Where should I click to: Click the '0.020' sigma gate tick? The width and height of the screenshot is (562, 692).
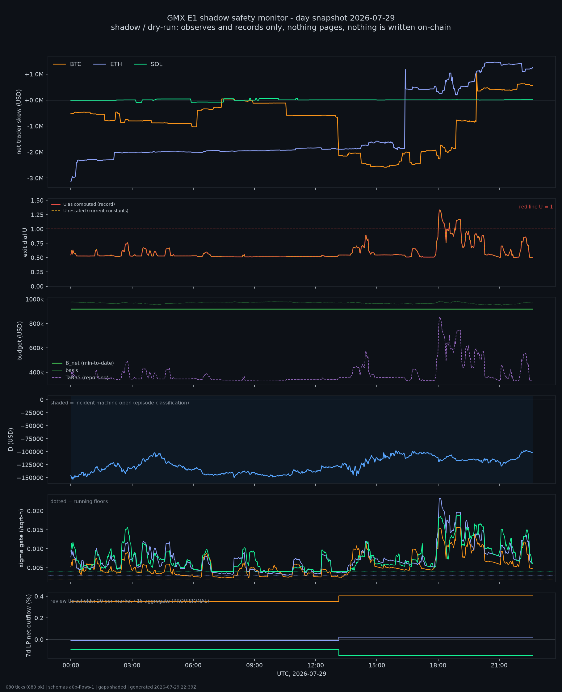click(36, 511)
